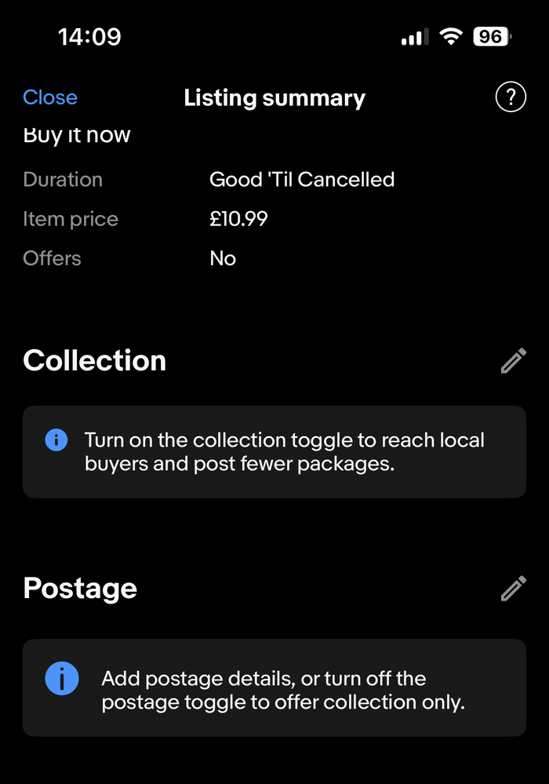Edit the Collection section with pencil icon
Viewport: 549px width, 784px height.
(514, 360)
